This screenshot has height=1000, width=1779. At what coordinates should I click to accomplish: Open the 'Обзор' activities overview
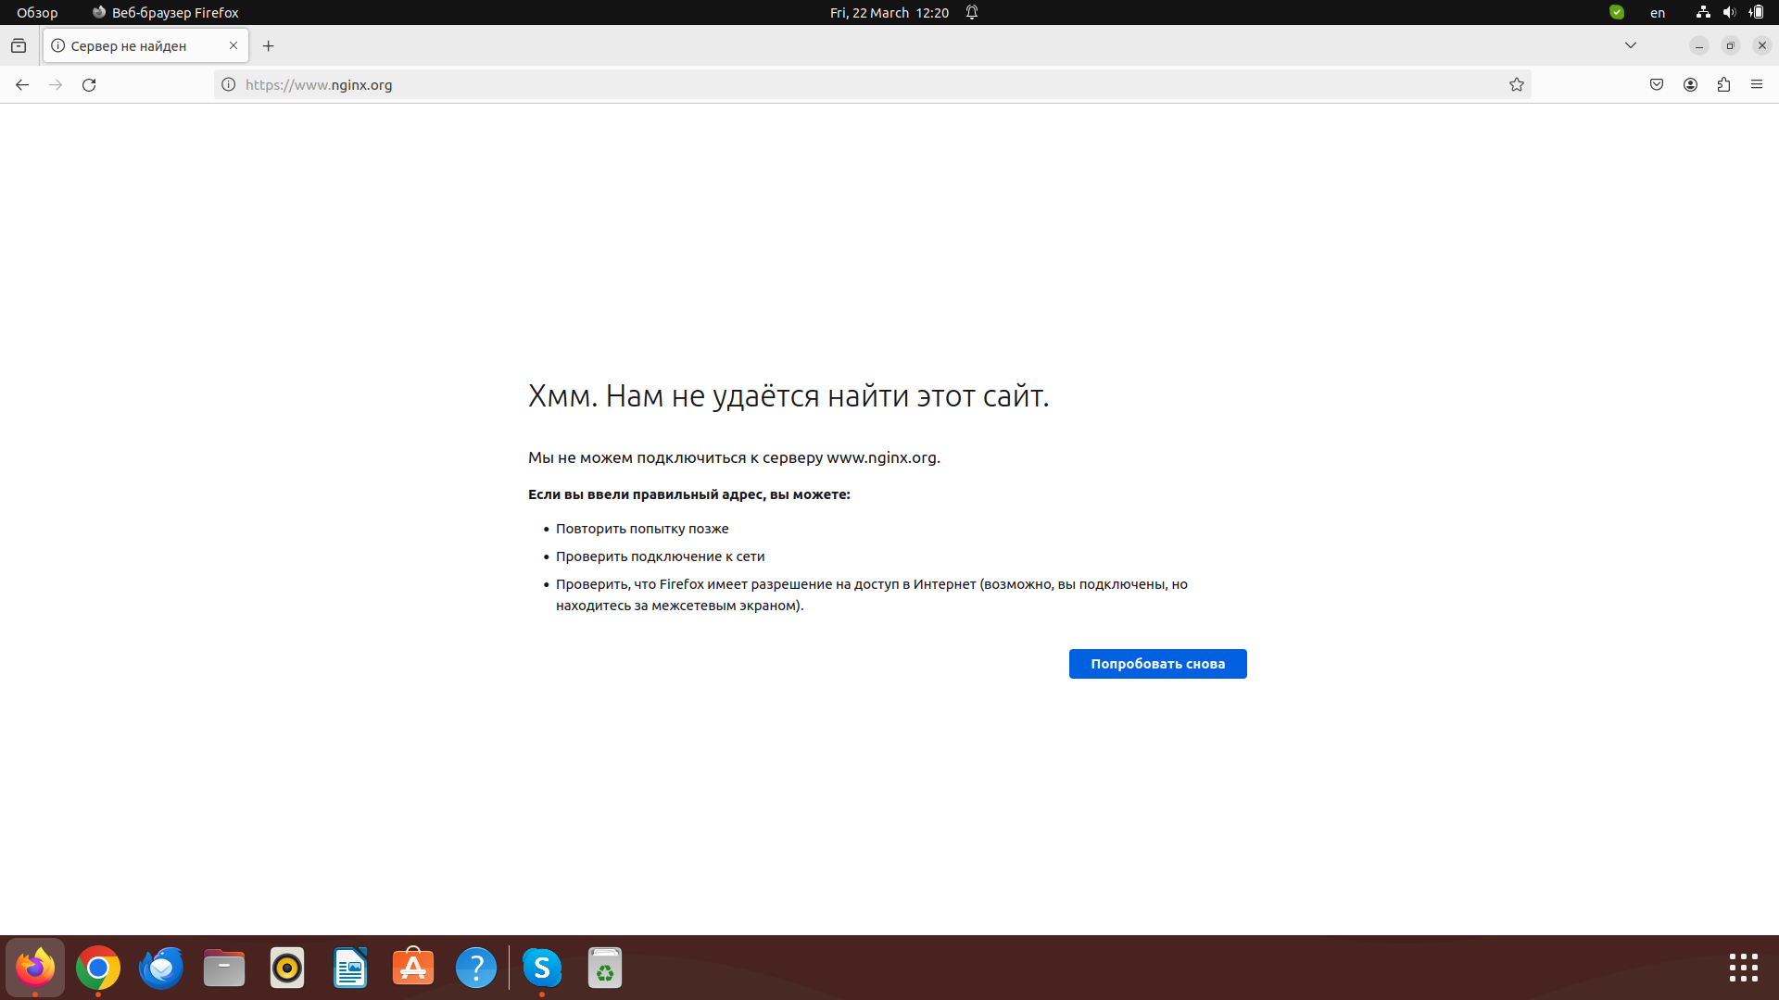37,12
